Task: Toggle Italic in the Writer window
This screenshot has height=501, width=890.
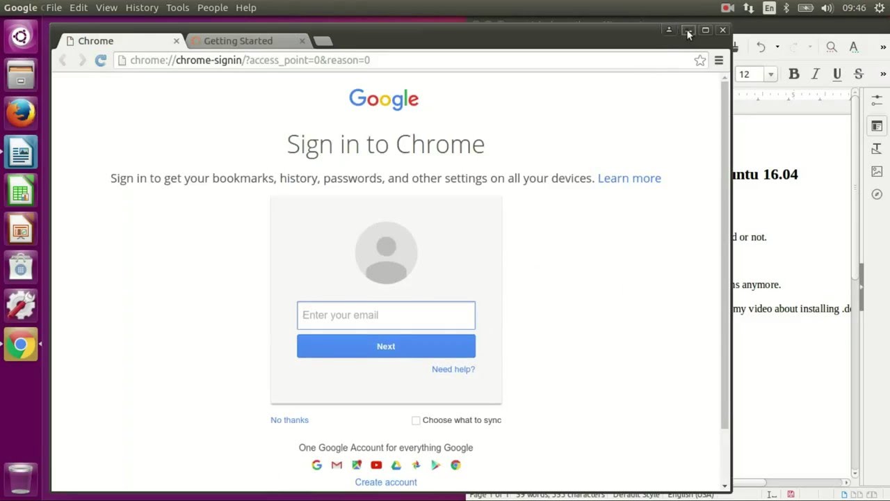Action: pos(816,74)
